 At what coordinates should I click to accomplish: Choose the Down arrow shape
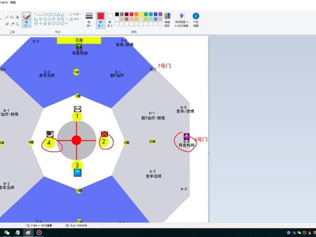(x=36, y=23)
